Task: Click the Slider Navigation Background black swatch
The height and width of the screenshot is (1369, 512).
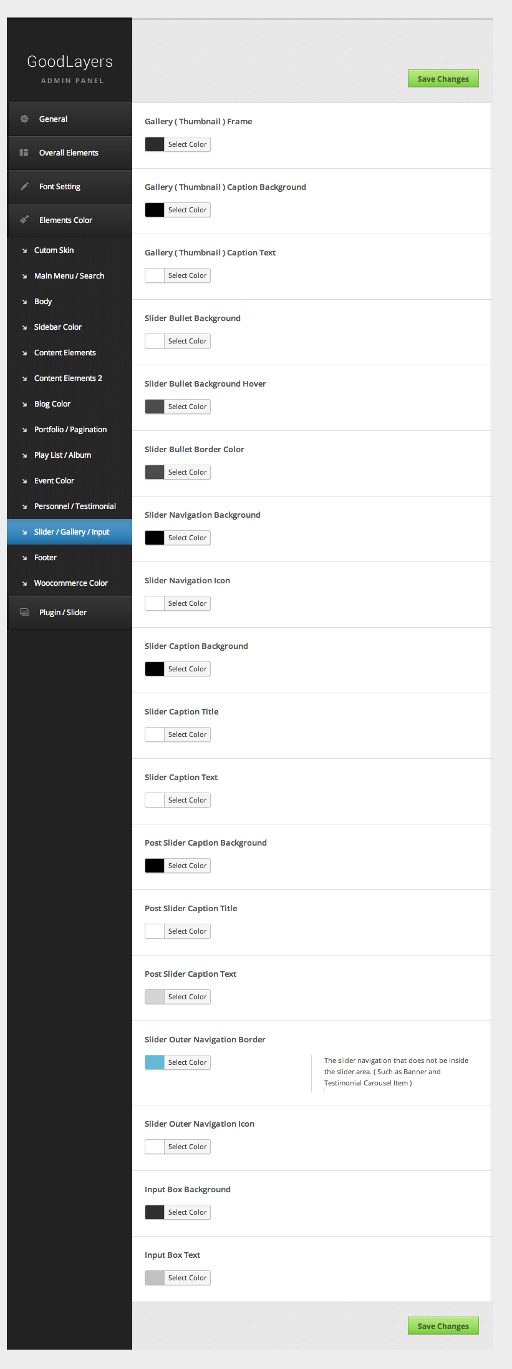Action: [x=155, y=538]
